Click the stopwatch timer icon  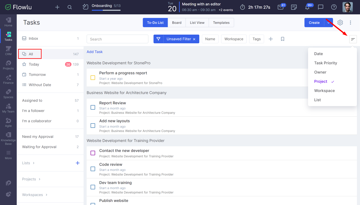pos(242,7)
